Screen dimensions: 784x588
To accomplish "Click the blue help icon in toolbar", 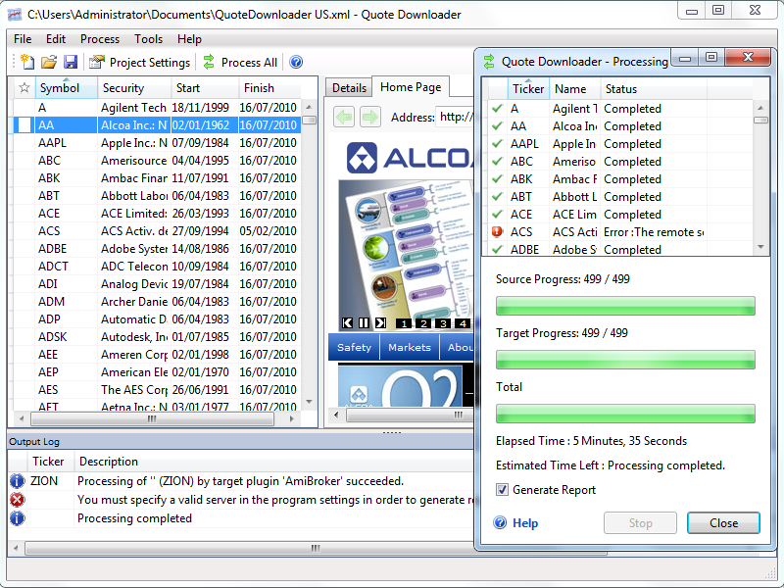I will [296, 62].
